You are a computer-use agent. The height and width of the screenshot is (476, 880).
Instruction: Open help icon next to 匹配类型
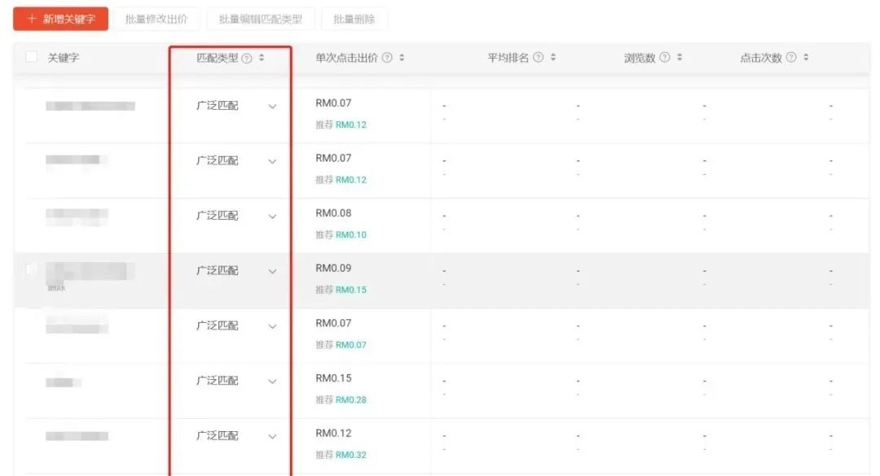click(246, 58)
